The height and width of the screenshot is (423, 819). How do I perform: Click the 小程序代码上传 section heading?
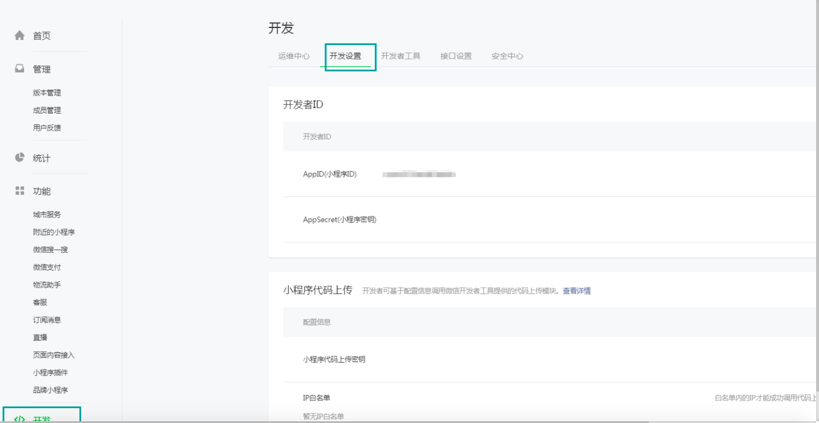coord(318,289)
